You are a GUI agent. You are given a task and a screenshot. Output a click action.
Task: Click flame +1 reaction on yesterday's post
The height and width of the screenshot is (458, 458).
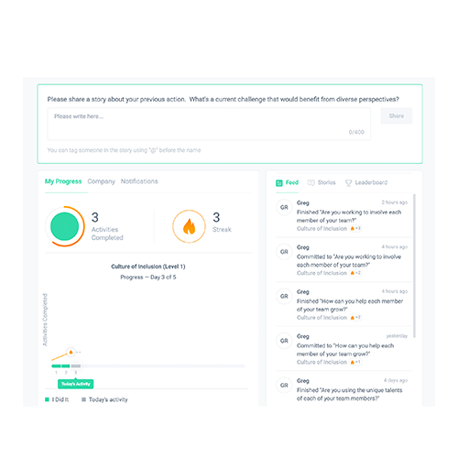[x=355, y=362]
